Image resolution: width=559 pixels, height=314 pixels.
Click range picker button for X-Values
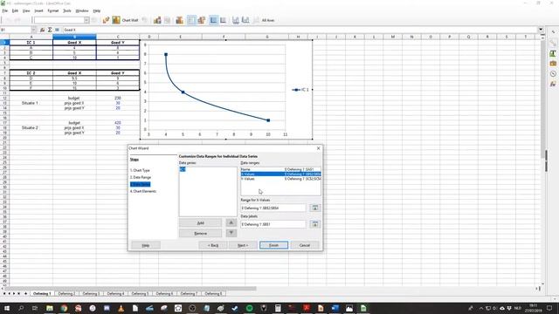(x=314, y=208)
